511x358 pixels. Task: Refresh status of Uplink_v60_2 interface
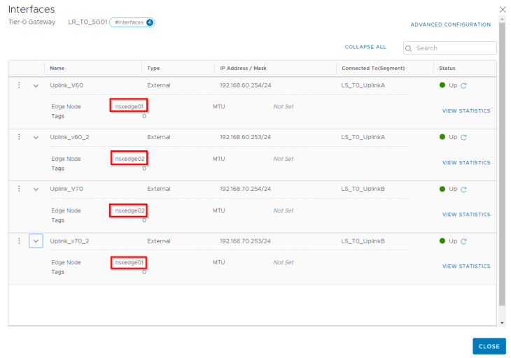pos(463,138)
